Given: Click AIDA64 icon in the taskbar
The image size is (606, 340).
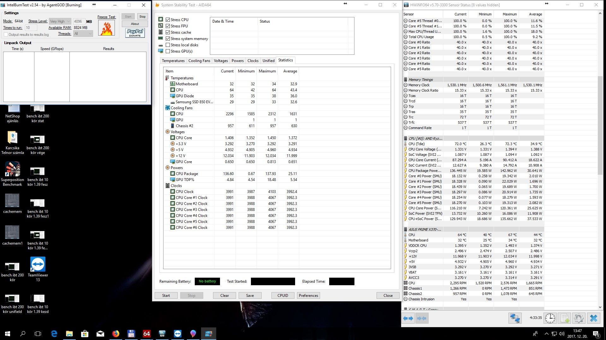Looking at the screenshot, I should click(x=147, y=333).
